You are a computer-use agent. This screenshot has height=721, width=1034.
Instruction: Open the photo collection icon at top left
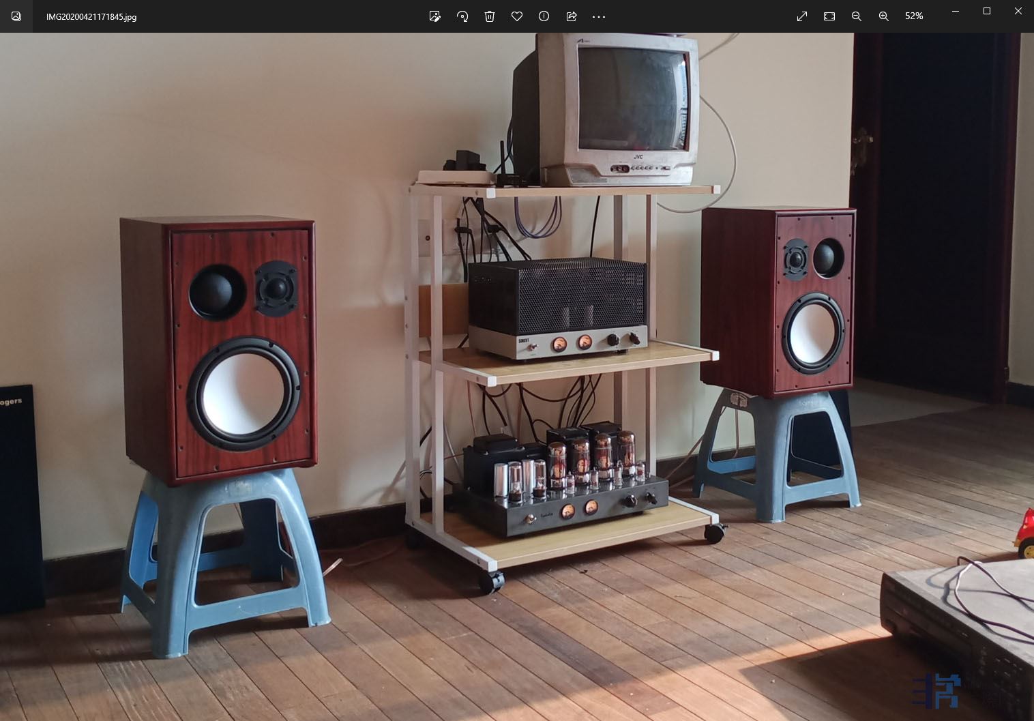(16, 16)
